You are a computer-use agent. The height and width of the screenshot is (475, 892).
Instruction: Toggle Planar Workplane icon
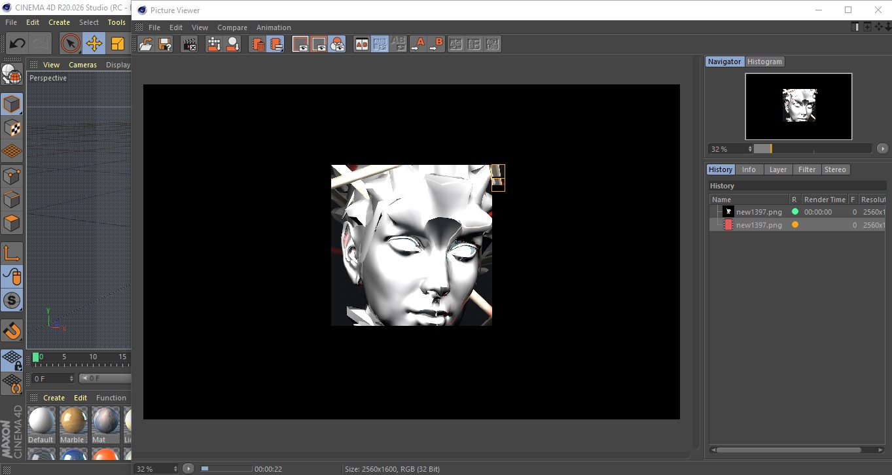pos(12,383)
